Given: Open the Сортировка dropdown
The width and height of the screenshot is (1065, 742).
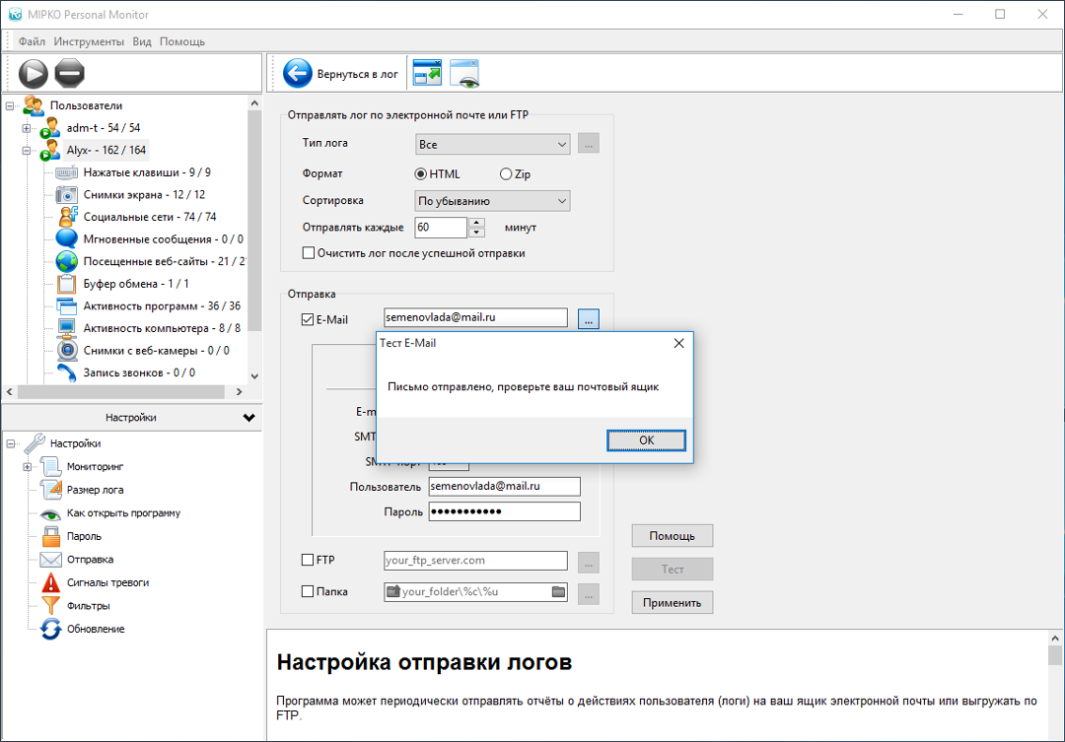Looking at the screenshot, I should 493,201.
